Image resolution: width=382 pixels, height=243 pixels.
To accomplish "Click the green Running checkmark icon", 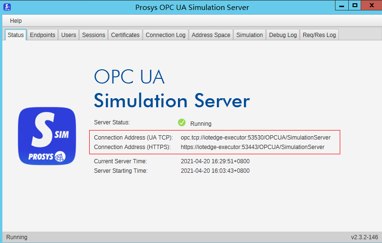I will (x=182, y=122).
